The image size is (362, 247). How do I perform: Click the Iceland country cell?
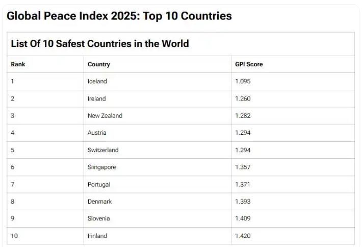[x=97, y=81]
